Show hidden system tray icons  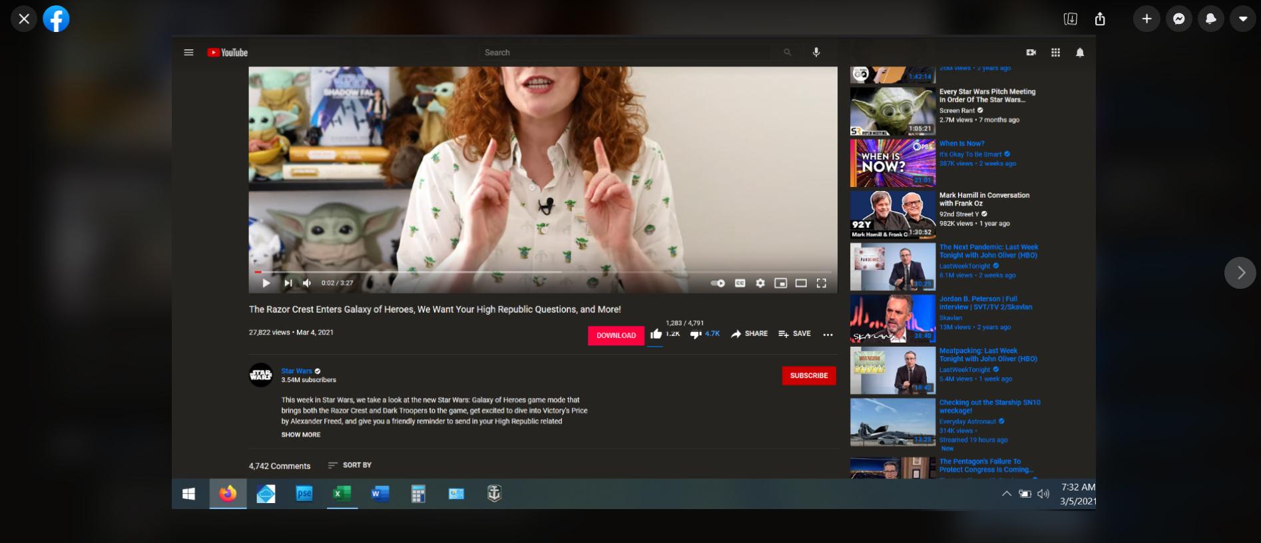point(1007,494)
